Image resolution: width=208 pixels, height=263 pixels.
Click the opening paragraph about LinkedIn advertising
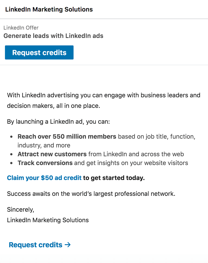[103, 100]
